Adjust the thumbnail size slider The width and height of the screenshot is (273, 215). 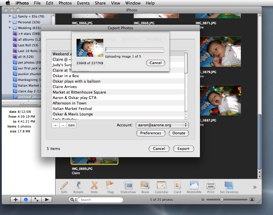(x=222, y=199)
